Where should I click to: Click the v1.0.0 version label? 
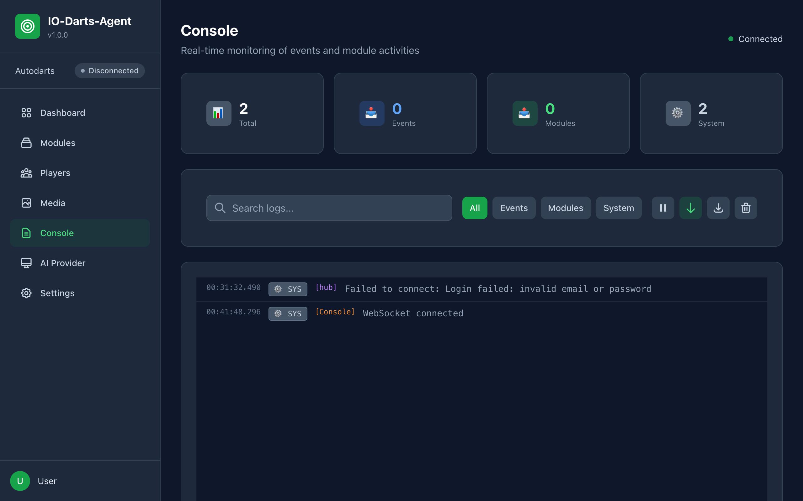58,35
